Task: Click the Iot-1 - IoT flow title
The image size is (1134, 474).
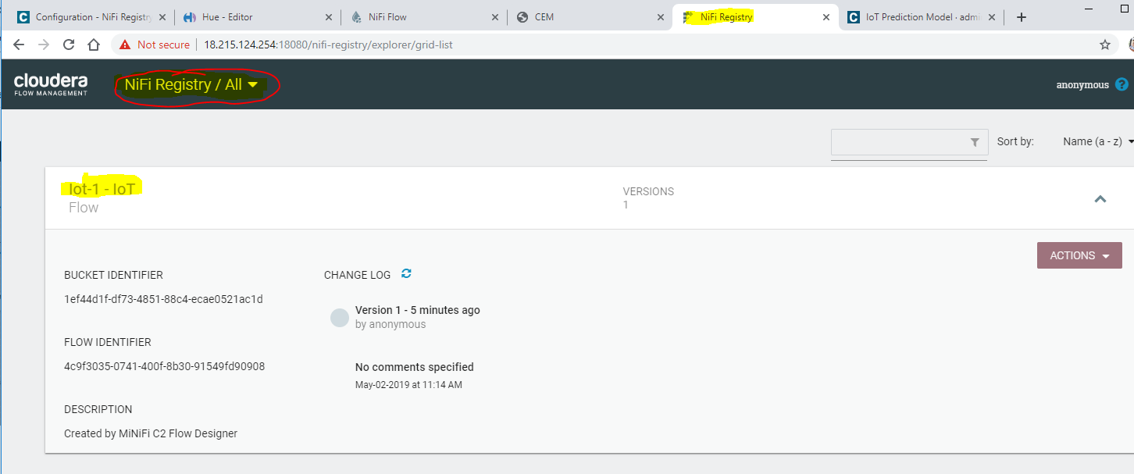Action: coord(102,189)
